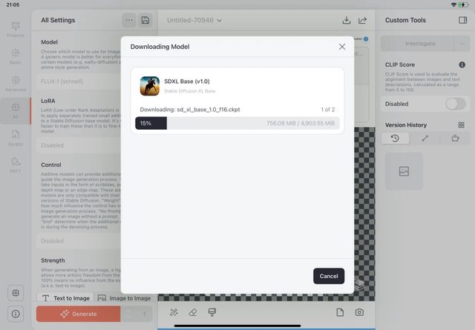
Task: Click the save settings floppy icon
Action: point(145,20)
